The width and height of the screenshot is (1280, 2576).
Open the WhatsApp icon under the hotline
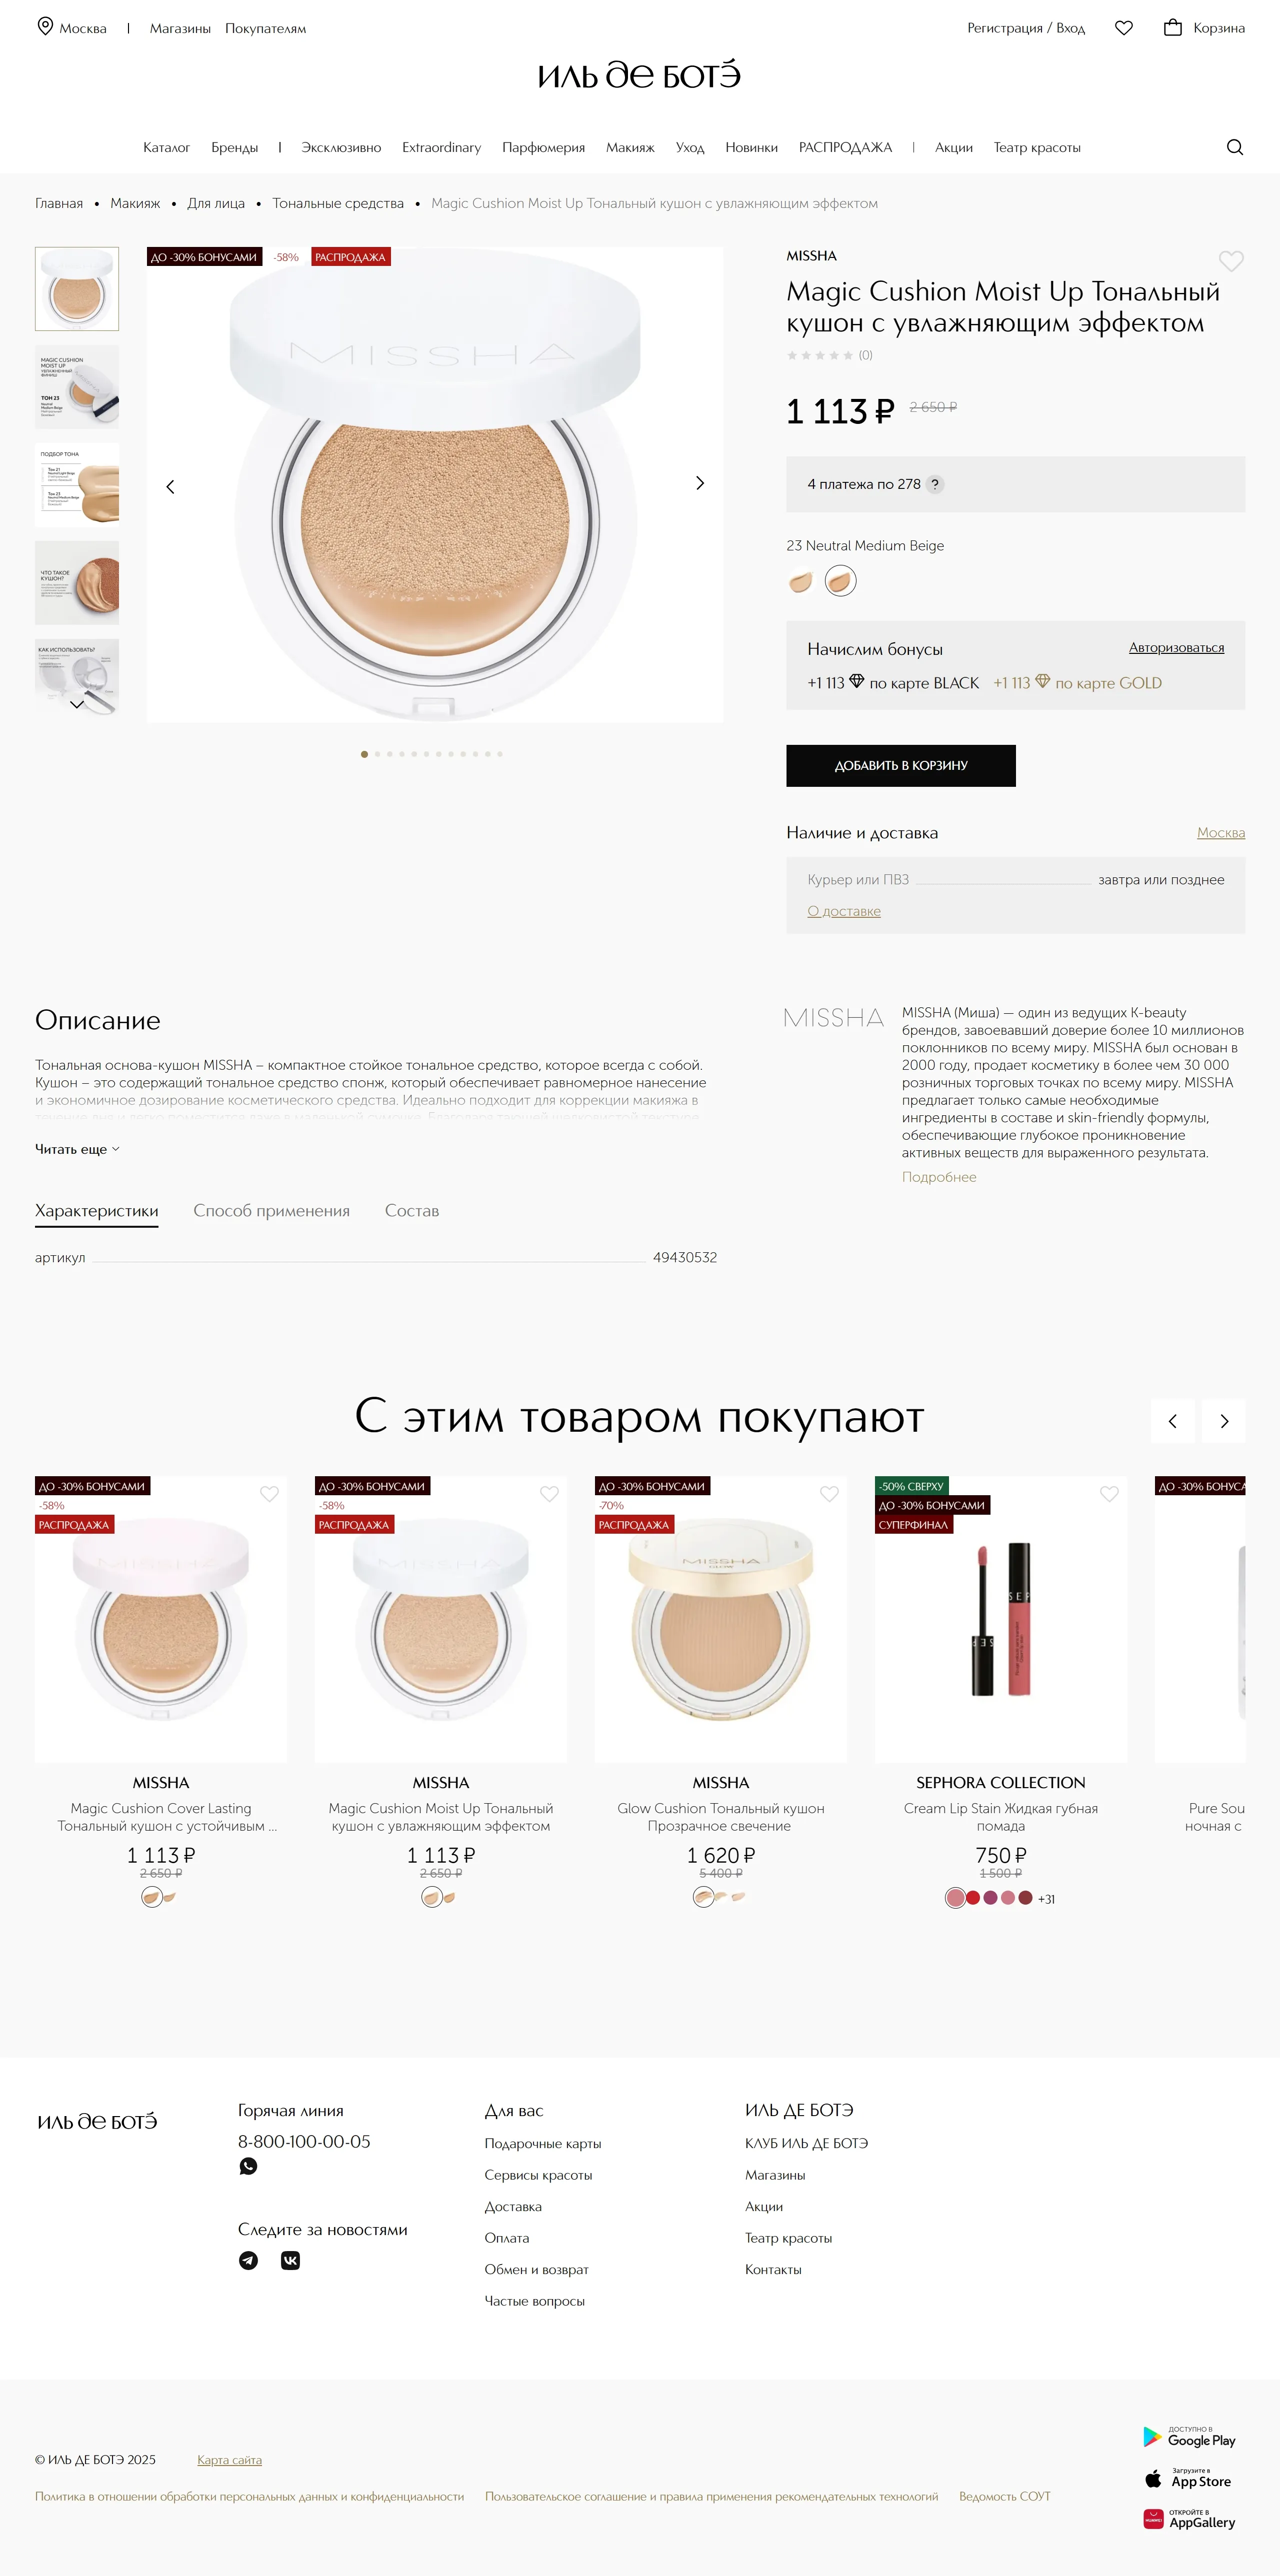[x=248, y=2166]
